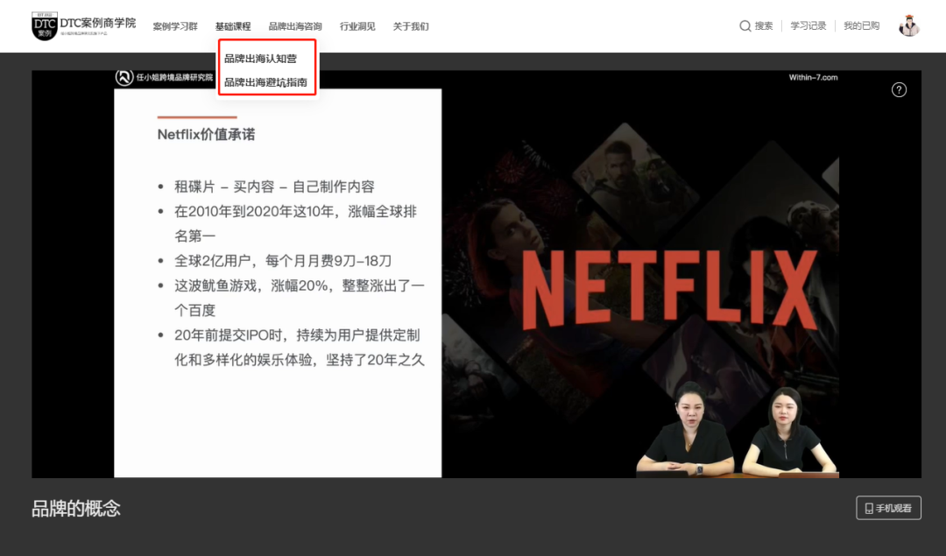The width and height of the screenshot is (946, 556).
Task: Click the video player area
Action: pyautogui.click(x=476, y=274)
